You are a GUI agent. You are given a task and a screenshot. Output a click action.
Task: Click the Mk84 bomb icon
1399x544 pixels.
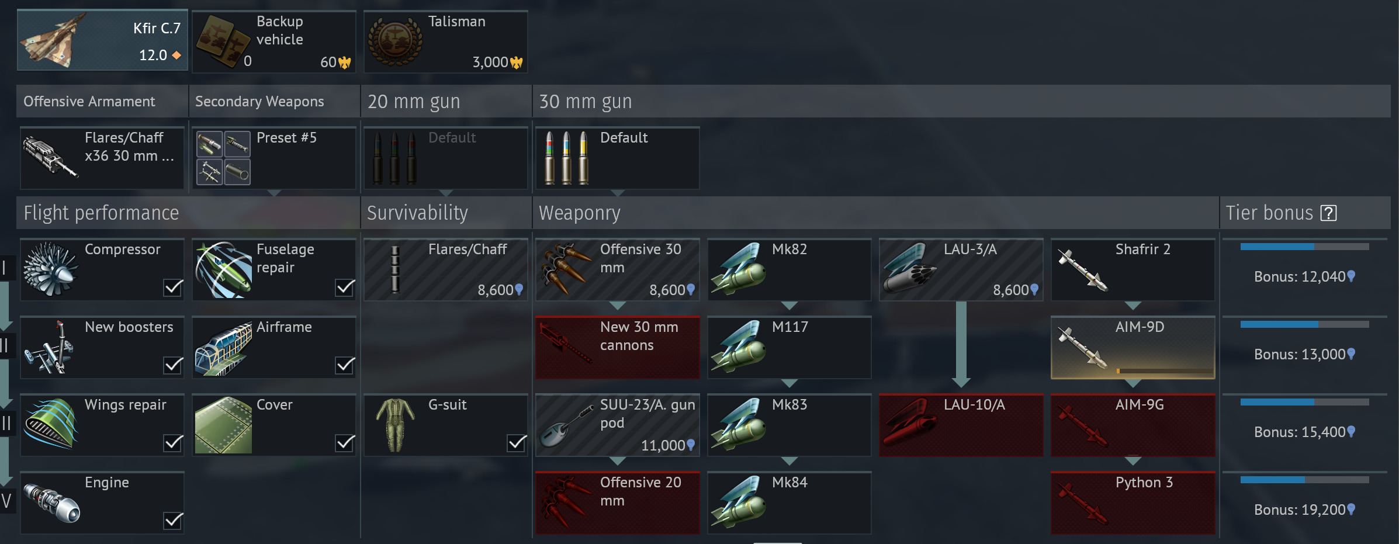tap(739, 503)
